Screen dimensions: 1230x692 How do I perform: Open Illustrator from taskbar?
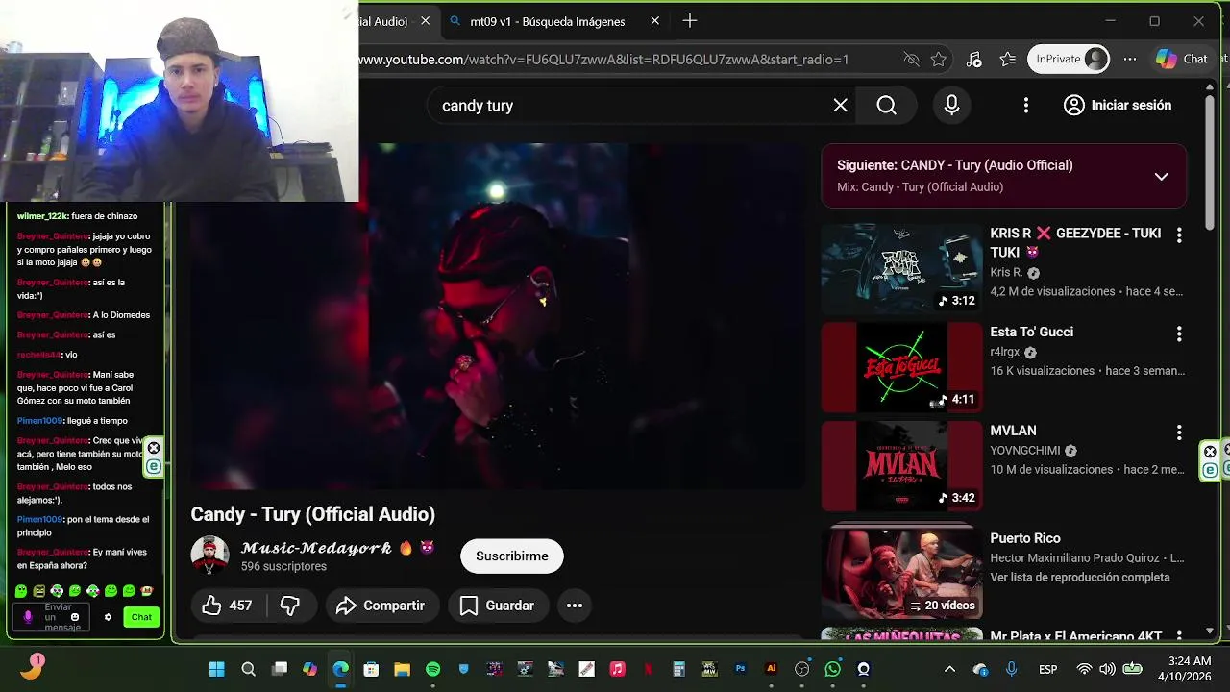click(771, 669)
